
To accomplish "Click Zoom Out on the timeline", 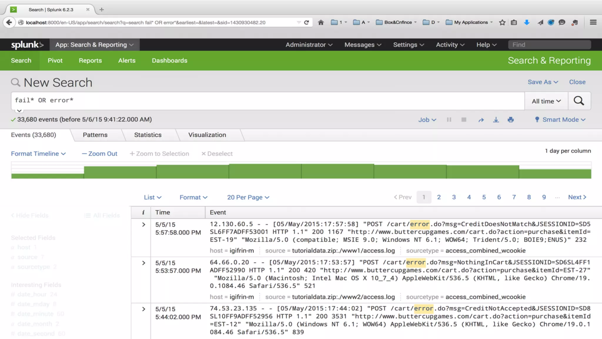I will [99, 154].
